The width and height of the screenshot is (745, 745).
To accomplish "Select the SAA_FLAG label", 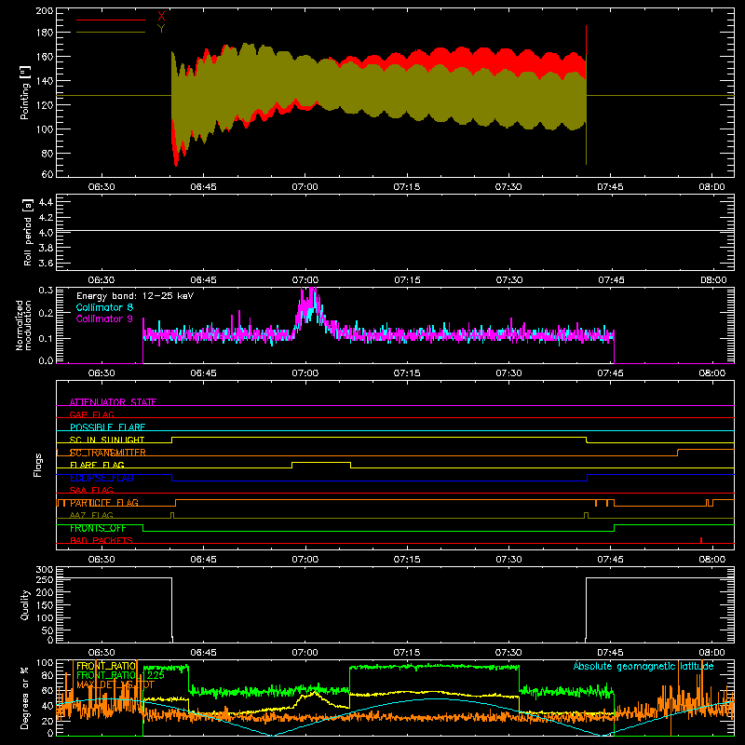I will tap(91, 490).
